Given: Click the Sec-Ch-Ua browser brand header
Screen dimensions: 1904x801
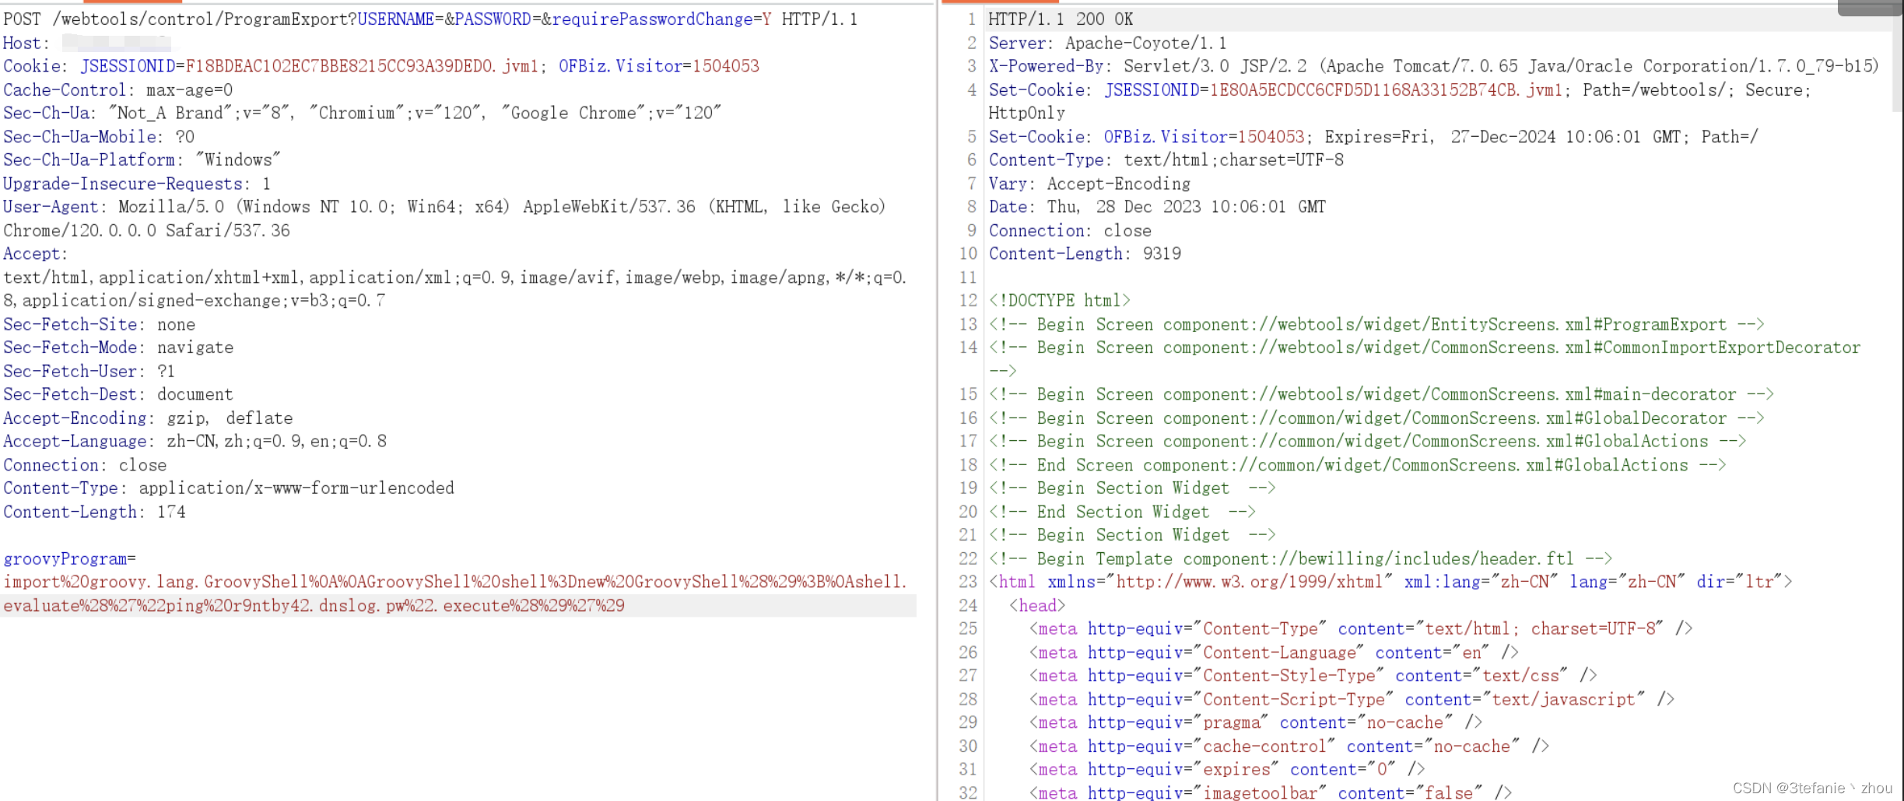Looking at the screenshot, I should coord(362,113).
